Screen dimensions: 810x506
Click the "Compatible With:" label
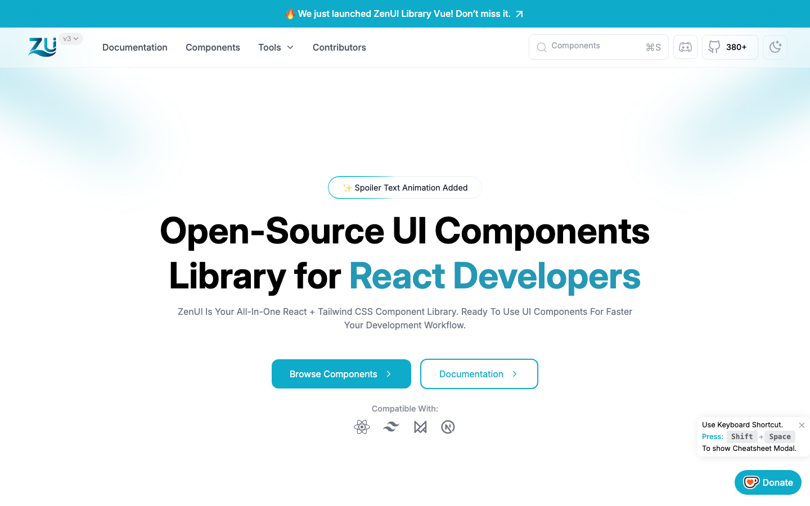405,409
